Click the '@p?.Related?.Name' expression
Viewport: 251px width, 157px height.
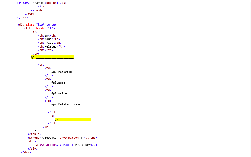coord(66,105)
